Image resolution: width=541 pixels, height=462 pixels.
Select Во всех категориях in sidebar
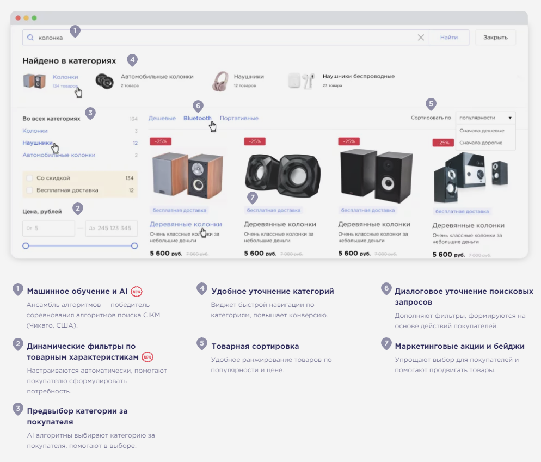51,119
